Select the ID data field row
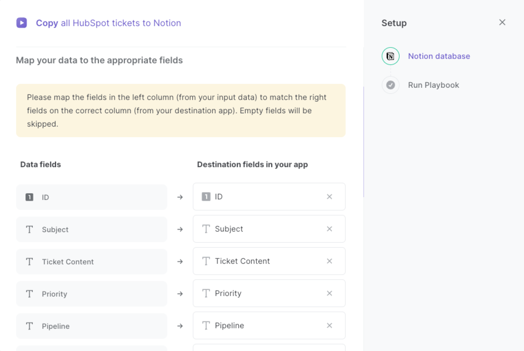The width and height of the screenshot is (524, 351). click(x=92, y=197)
